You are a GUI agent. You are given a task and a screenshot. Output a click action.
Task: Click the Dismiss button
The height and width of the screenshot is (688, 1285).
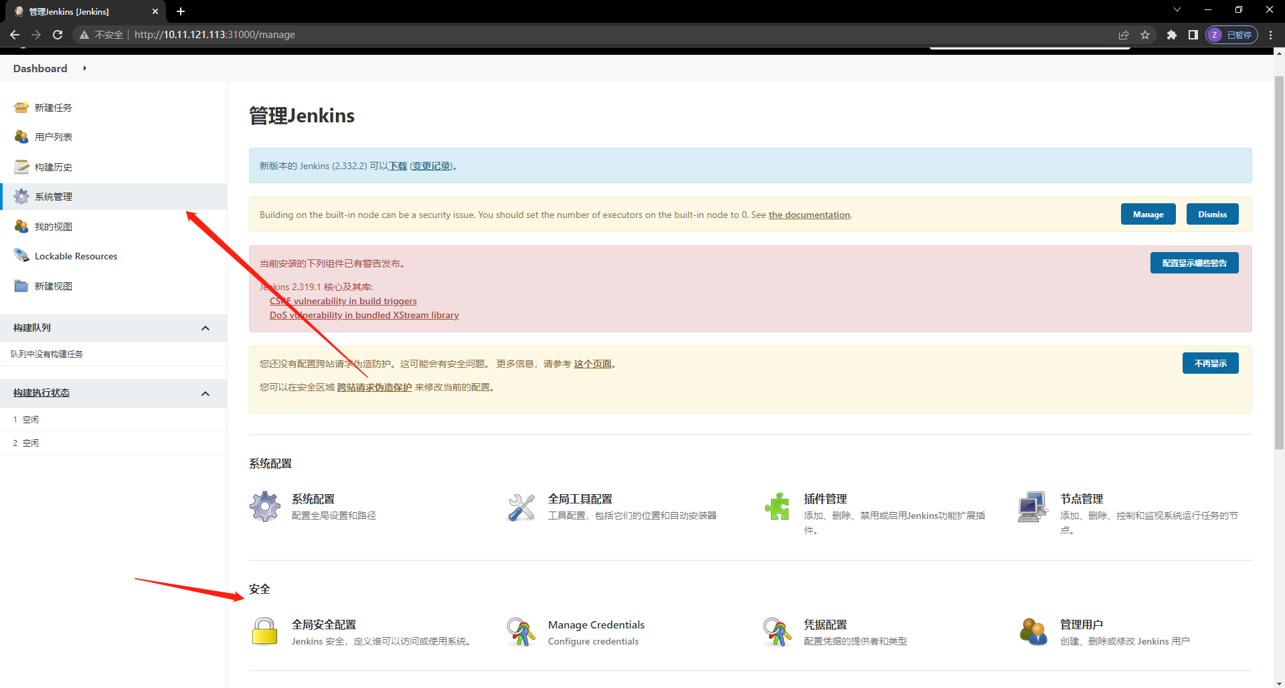(1212, 214)
